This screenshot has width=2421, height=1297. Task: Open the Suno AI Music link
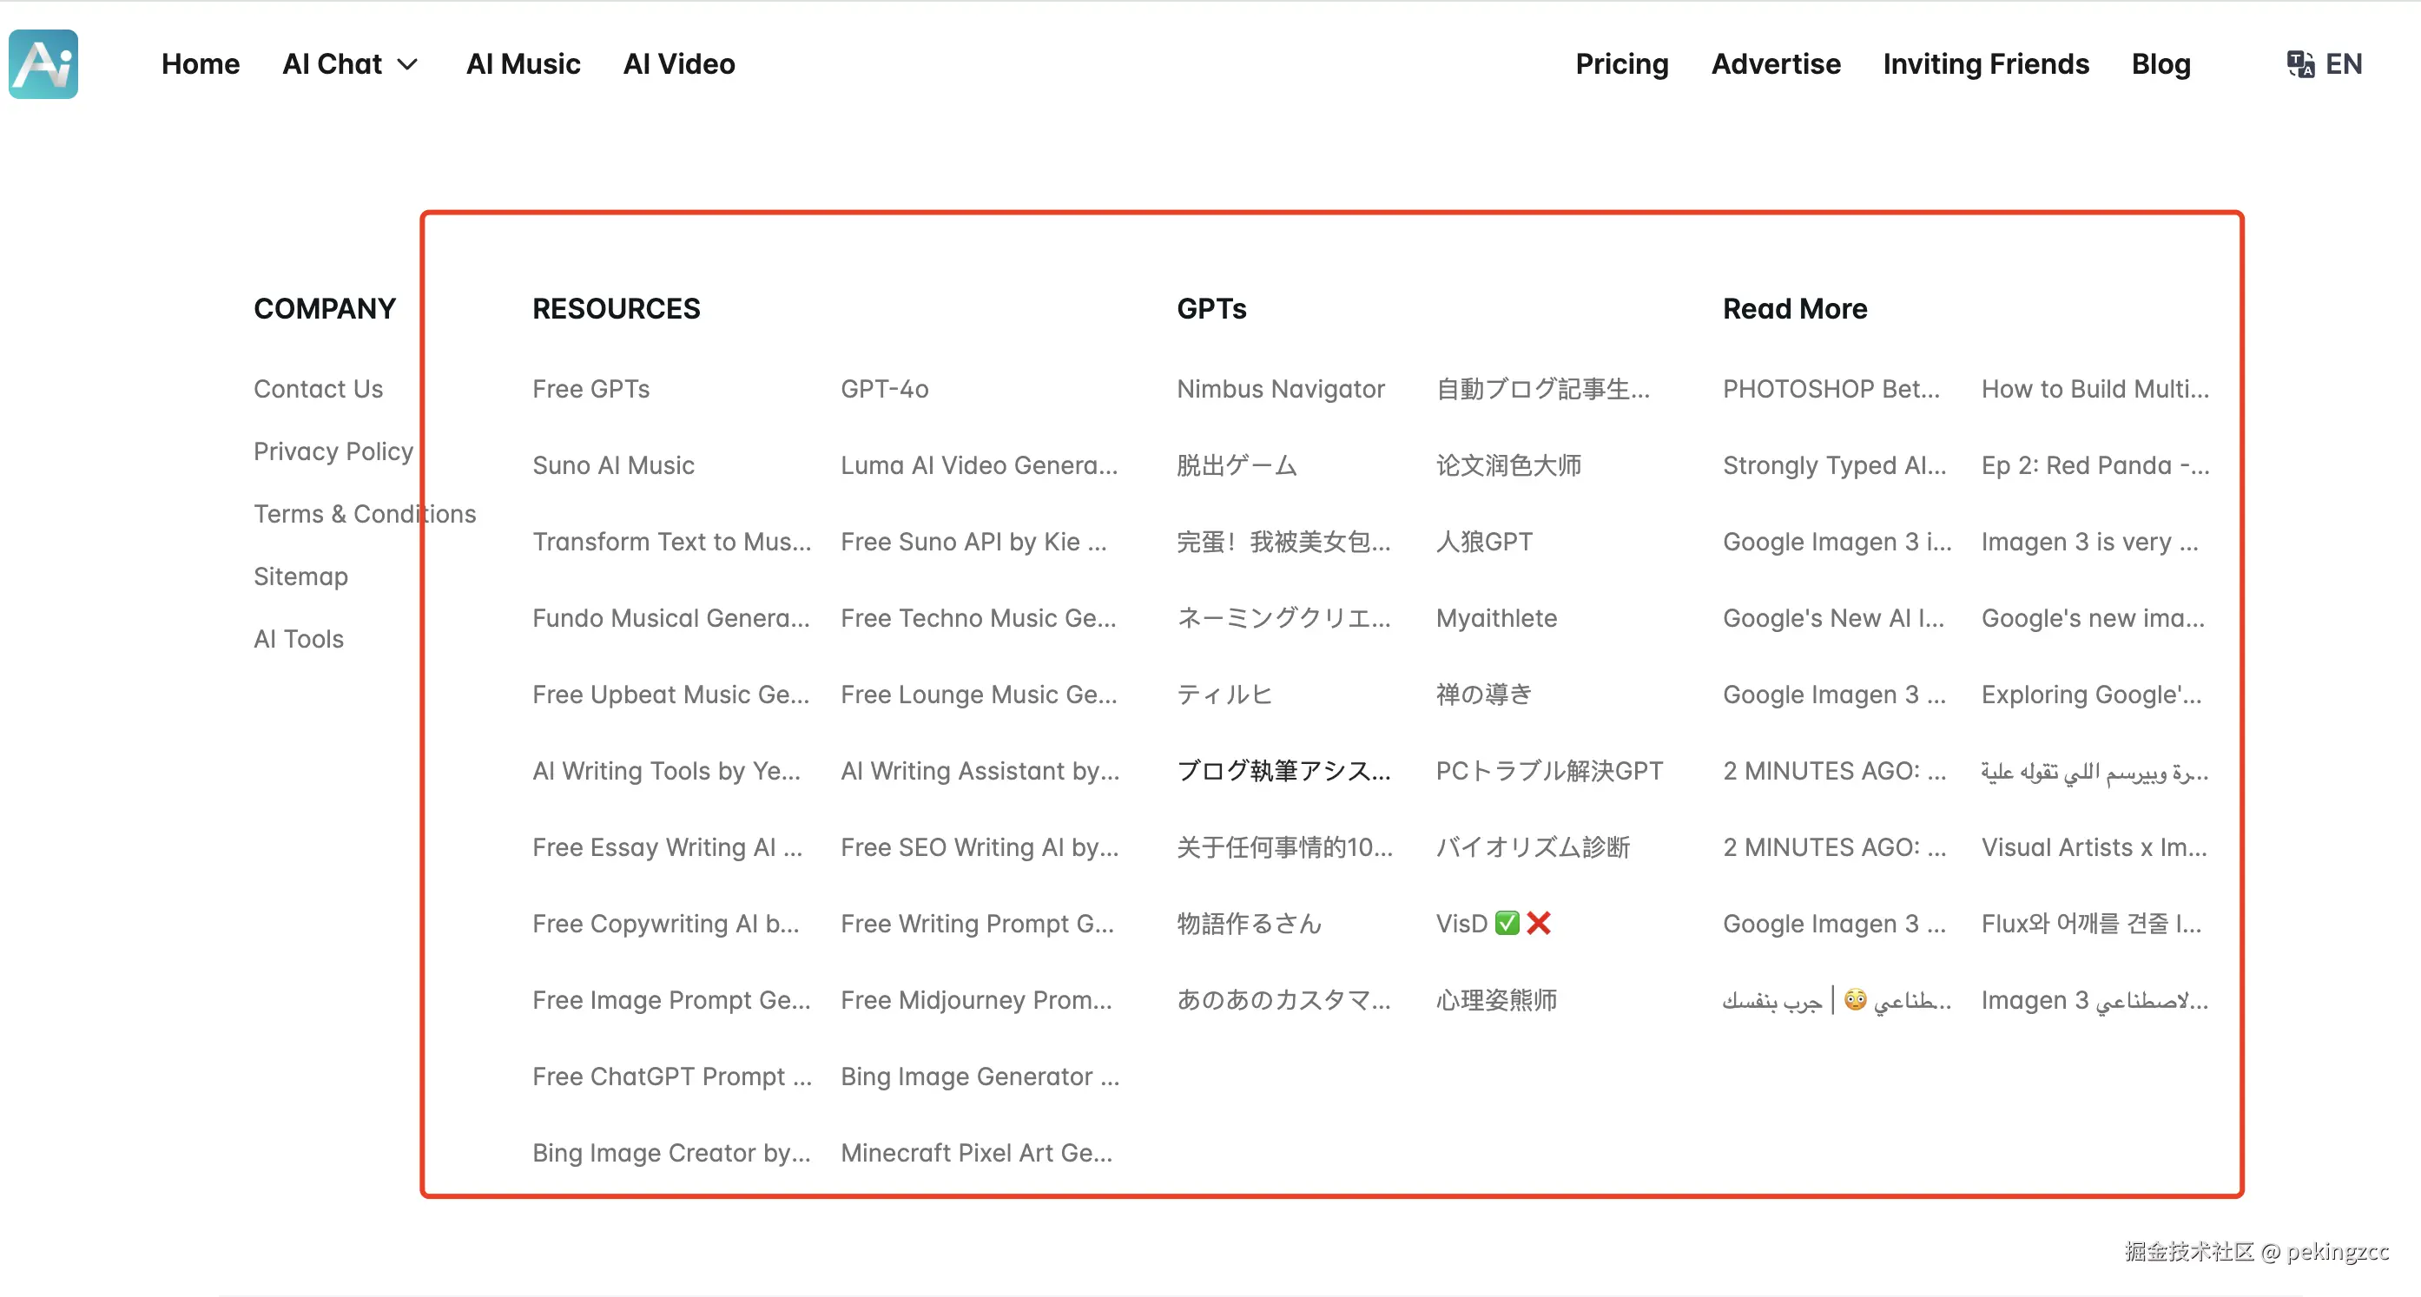pyautogui.click(x=613, y=465)
